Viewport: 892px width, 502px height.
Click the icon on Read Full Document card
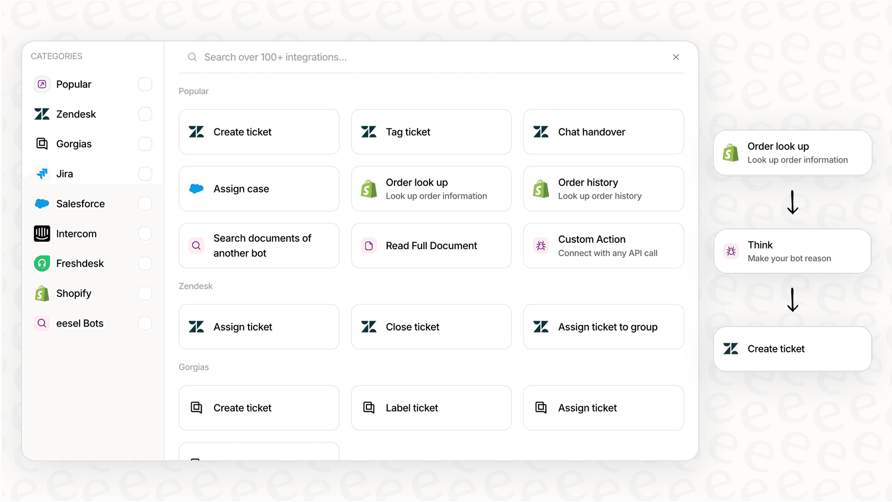(369, 245)
